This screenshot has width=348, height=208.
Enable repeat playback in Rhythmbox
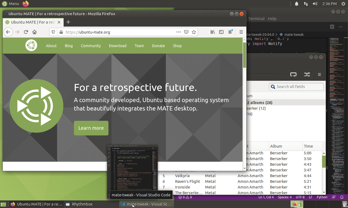point(293,74)
